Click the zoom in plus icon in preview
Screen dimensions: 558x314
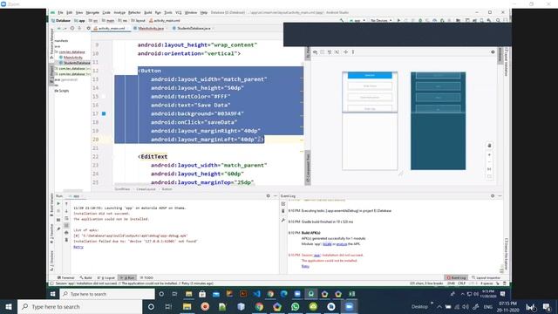tap(489, 155)
